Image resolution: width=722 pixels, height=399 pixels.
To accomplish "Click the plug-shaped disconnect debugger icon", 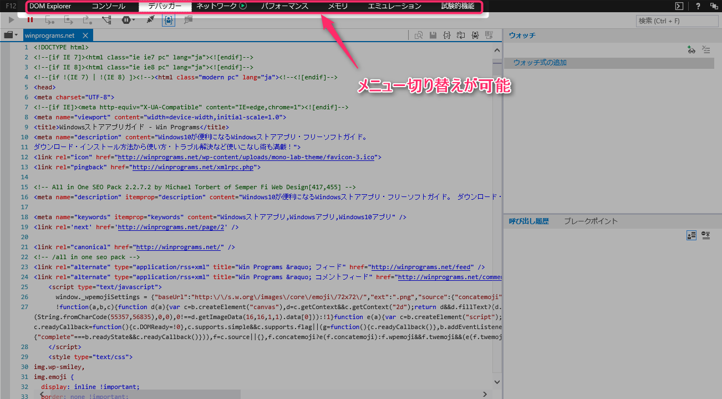I will [150, 20].
